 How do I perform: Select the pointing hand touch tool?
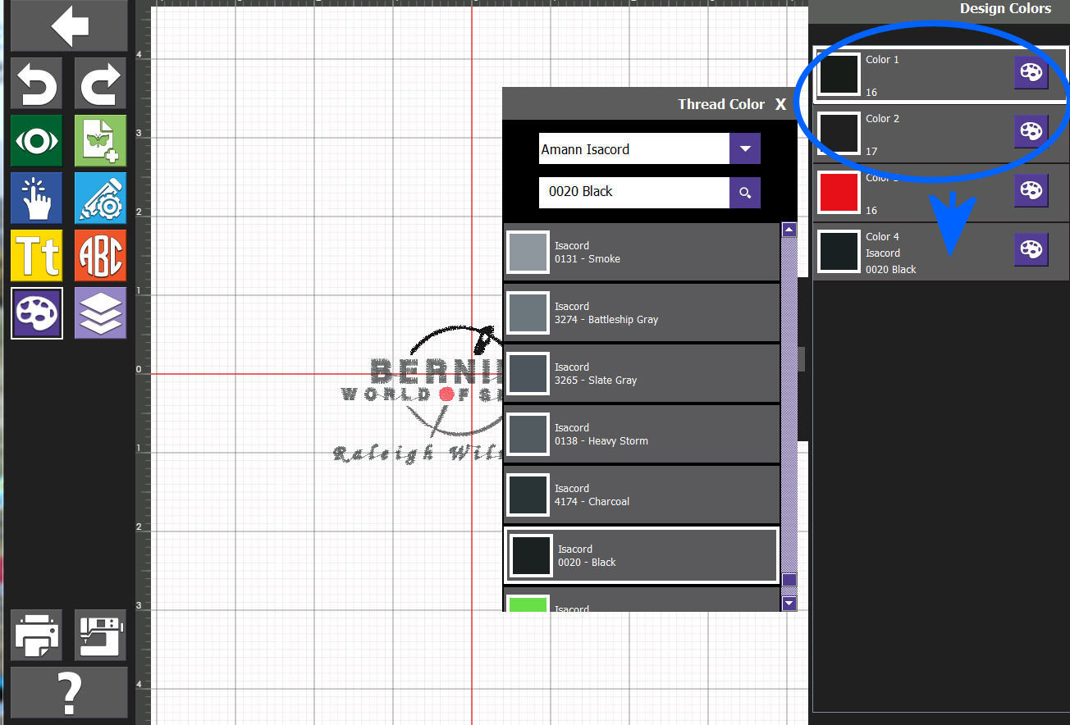click(37, 198)
